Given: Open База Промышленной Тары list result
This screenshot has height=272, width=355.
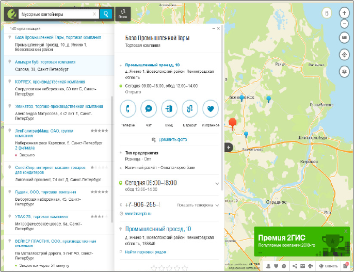Looking at the screenshot, I should pos(58,37).
